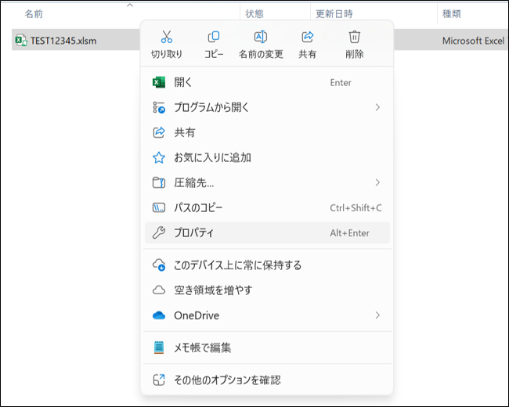Image resolution: width=509 pixels, height=407 pixels.
Task: Click the Copy (コピー) icon
Action: tap(214, 37)
